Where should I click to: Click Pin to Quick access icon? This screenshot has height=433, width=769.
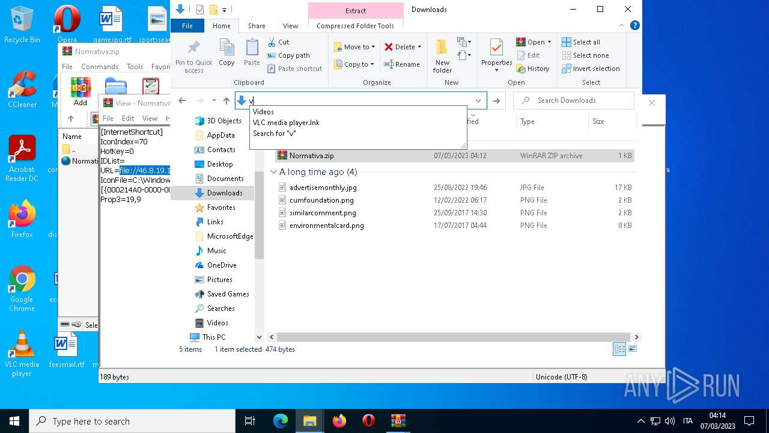193,57
